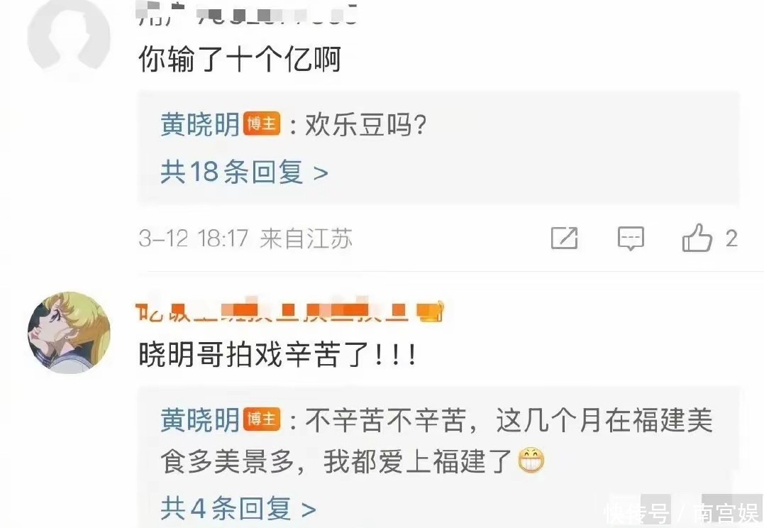Click the 博主 badge in second reply

click(x=262, y=419)
